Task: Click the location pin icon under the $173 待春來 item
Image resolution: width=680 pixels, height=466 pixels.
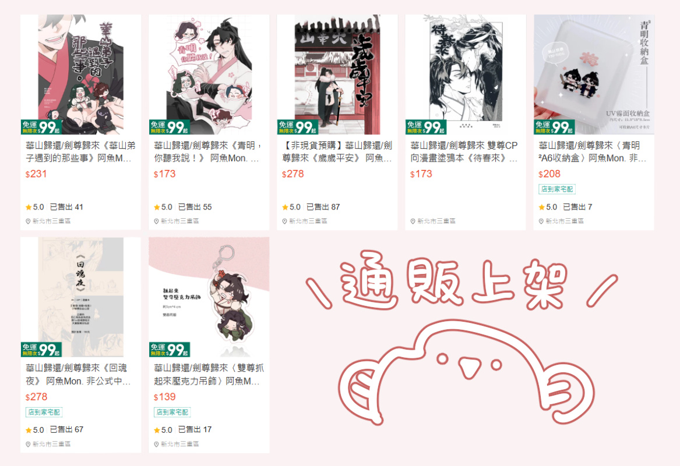Action: pos(413,221)
